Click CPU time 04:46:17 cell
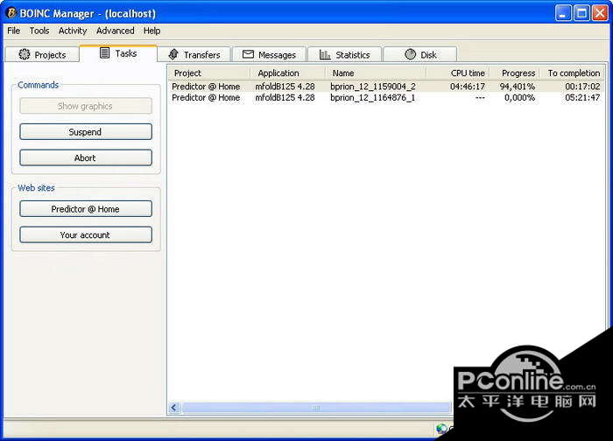The height and width of the screenshot is (441, 613). (x=467, y=87)
